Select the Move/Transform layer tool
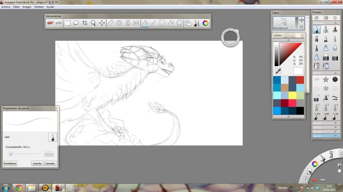The height and width of the screenshot is (192, 343). (x=102, y=23)
